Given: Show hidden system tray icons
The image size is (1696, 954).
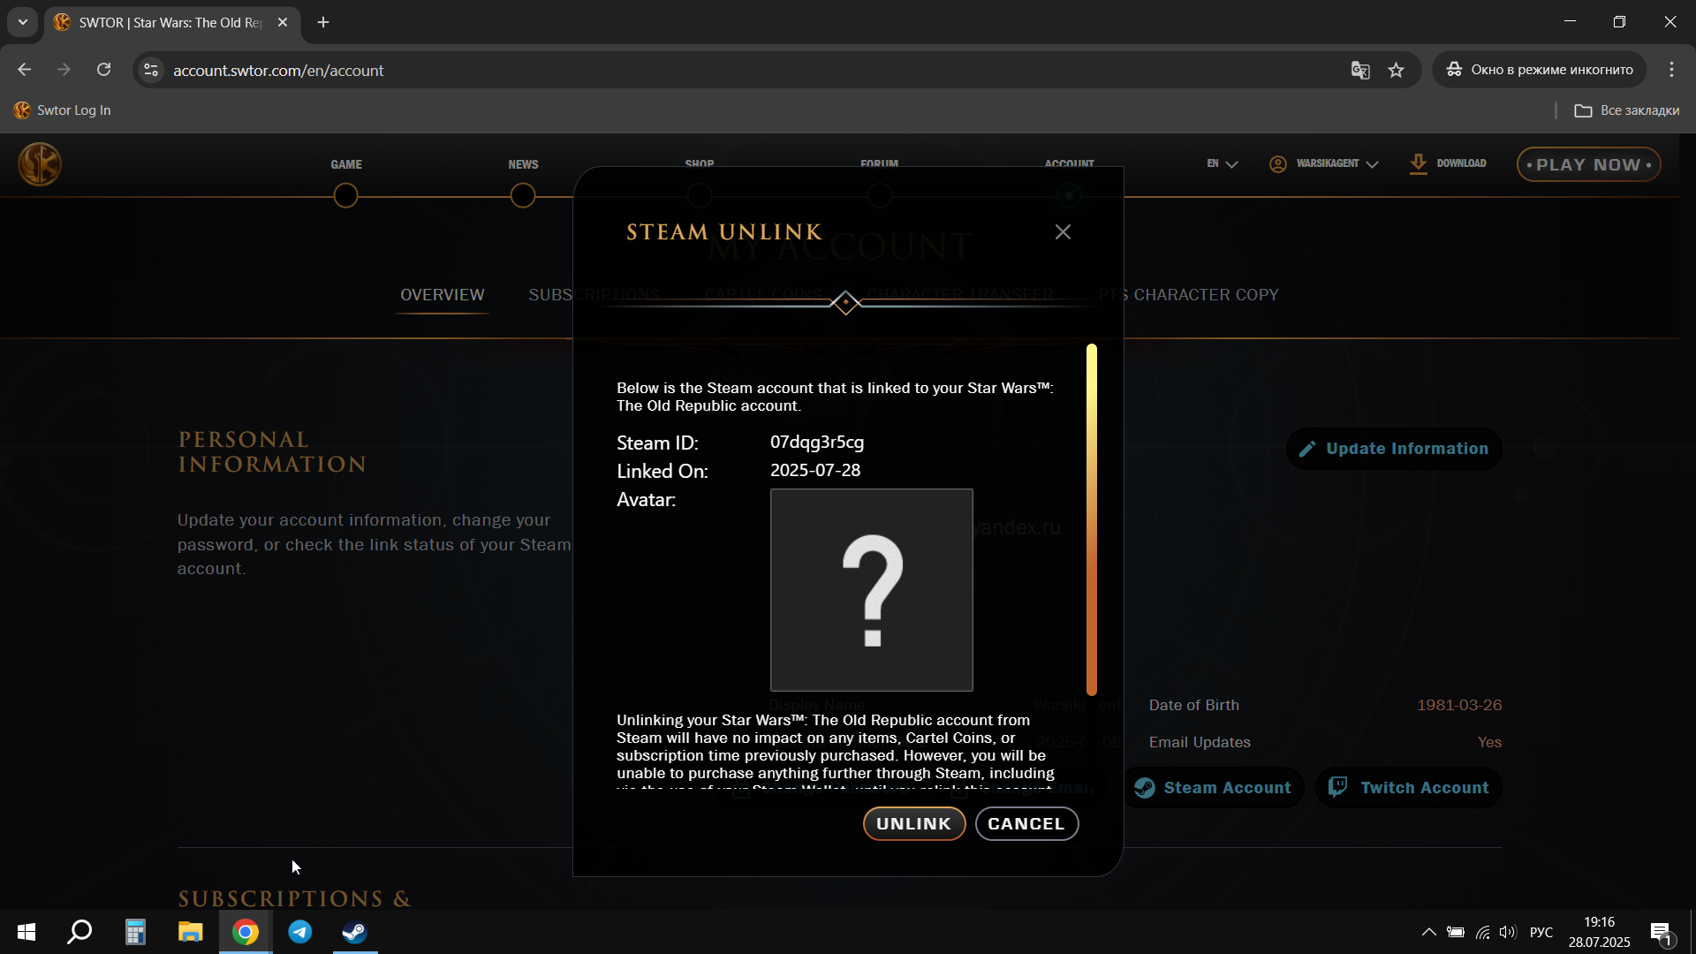Looking at the screenshot, I should (x=1428, y=932).
